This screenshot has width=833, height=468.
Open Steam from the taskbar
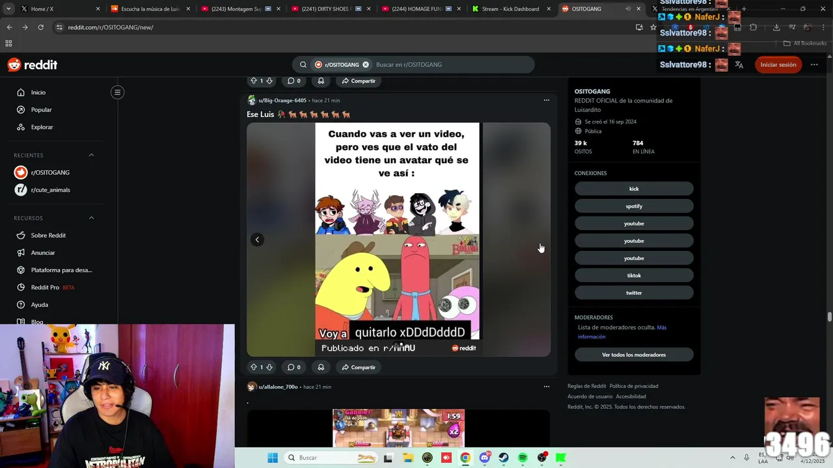click(504, 458)
